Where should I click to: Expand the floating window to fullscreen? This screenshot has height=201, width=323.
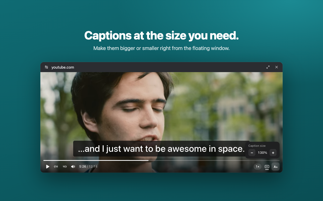(x=268, y=67)
